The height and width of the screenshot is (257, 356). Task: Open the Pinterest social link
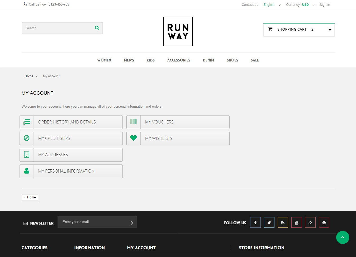coord(324,222)
